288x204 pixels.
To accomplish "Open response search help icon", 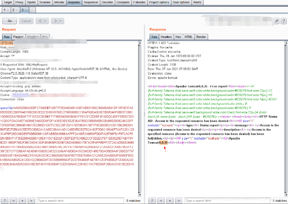I will [x=152, y=201].
